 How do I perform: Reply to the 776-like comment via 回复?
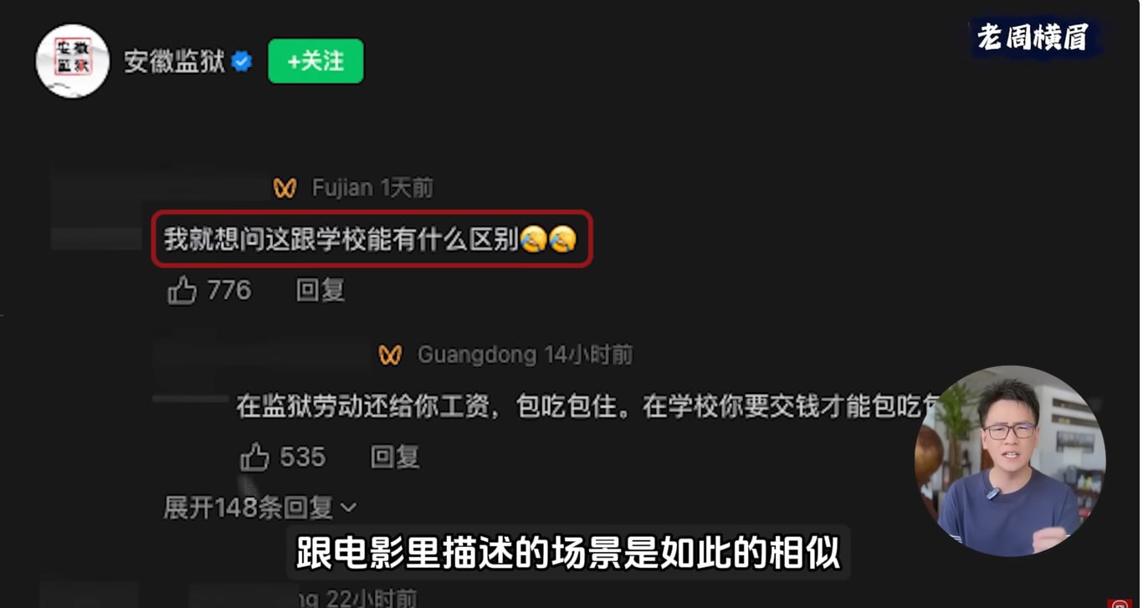(320, 290)
